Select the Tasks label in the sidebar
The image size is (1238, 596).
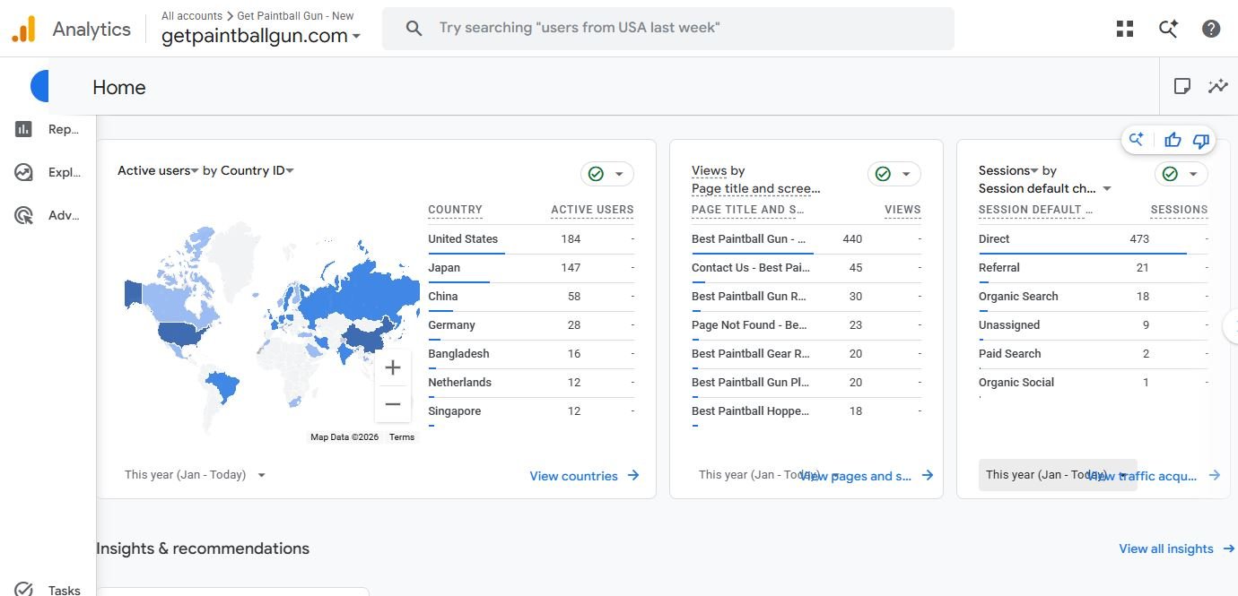tap(65, 590)
